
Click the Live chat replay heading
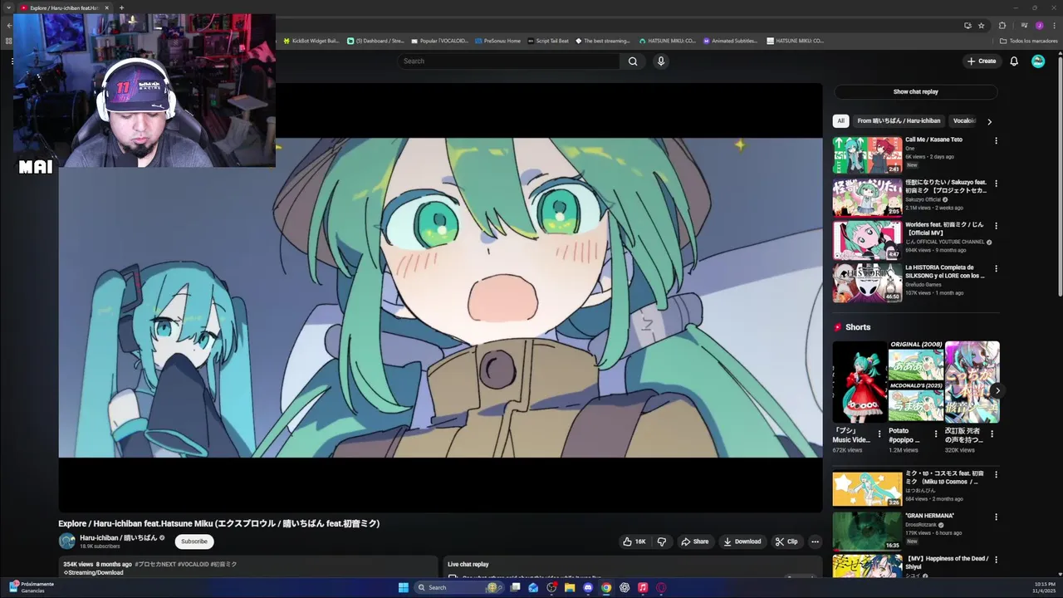(468, 565)
